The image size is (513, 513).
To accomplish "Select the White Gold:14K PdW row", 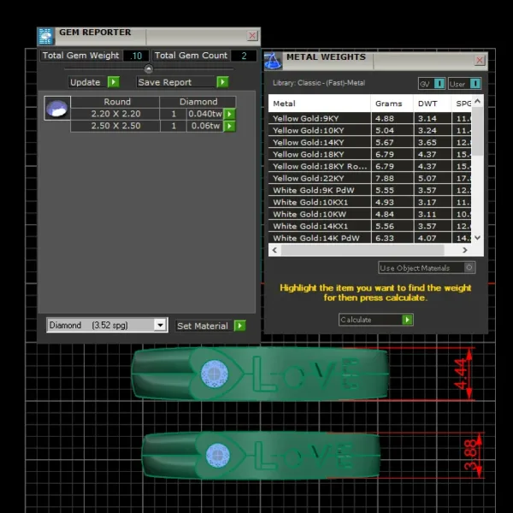I will click(369, 238).
